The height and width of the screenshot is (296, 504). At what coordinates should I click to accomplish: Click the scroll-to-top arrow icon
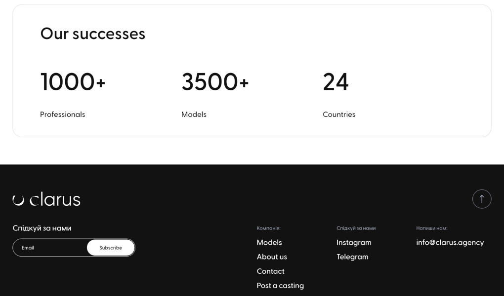[x=481, y=199]
